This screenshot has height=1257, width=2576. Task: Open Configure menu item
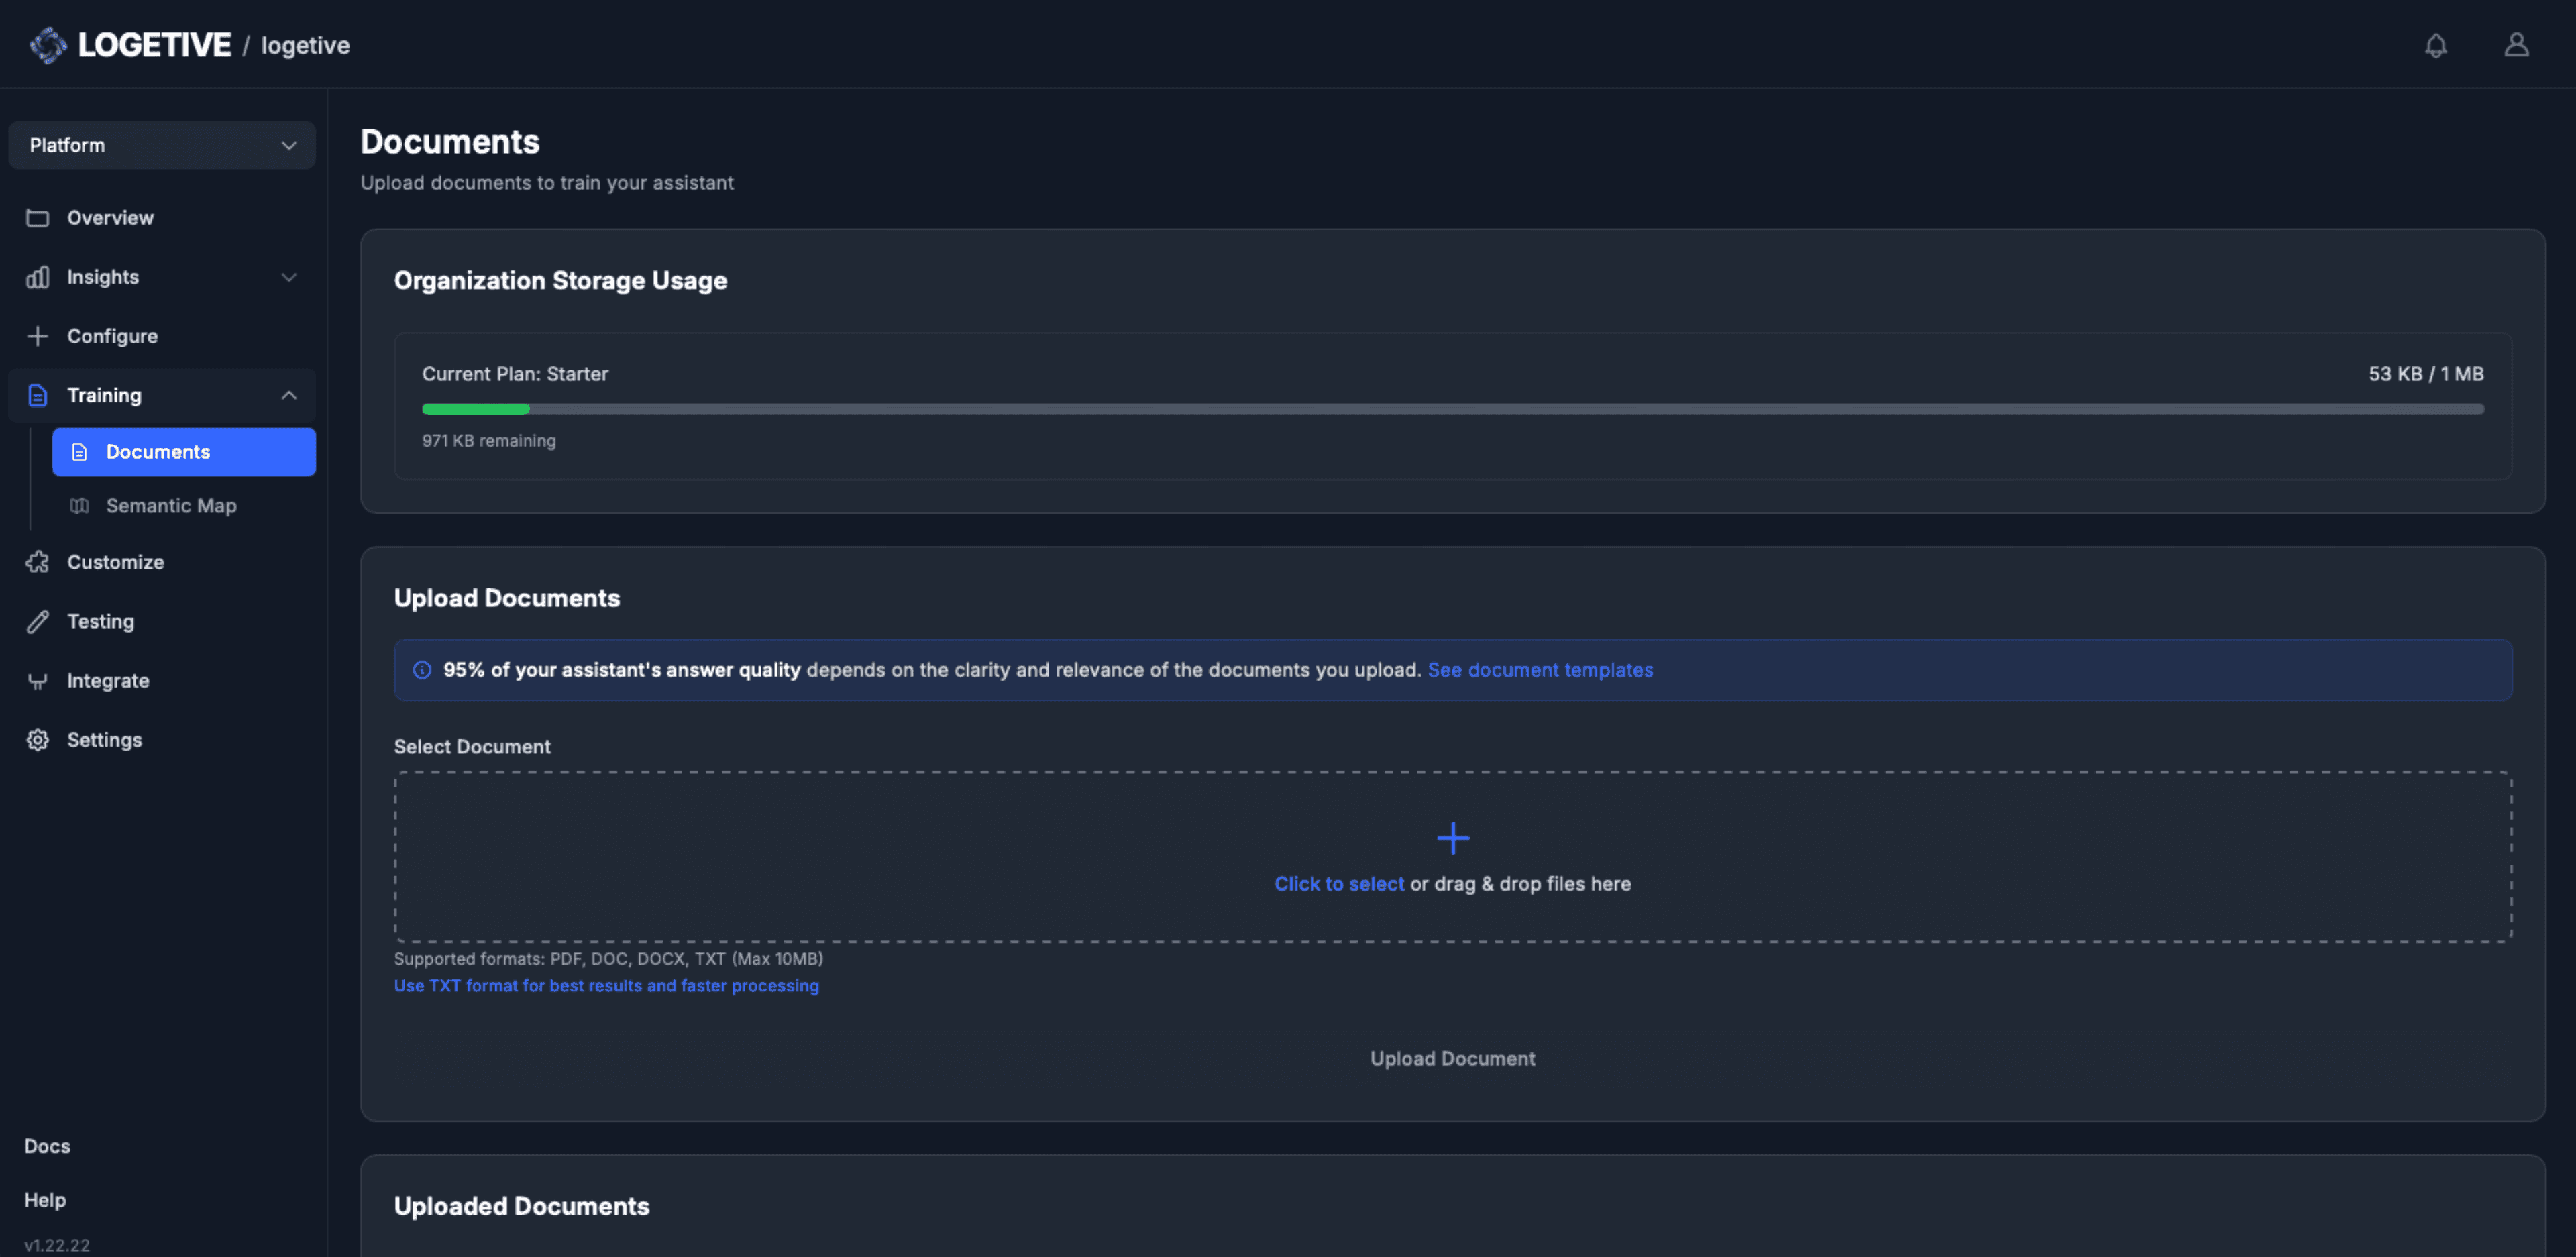(112, 336)
